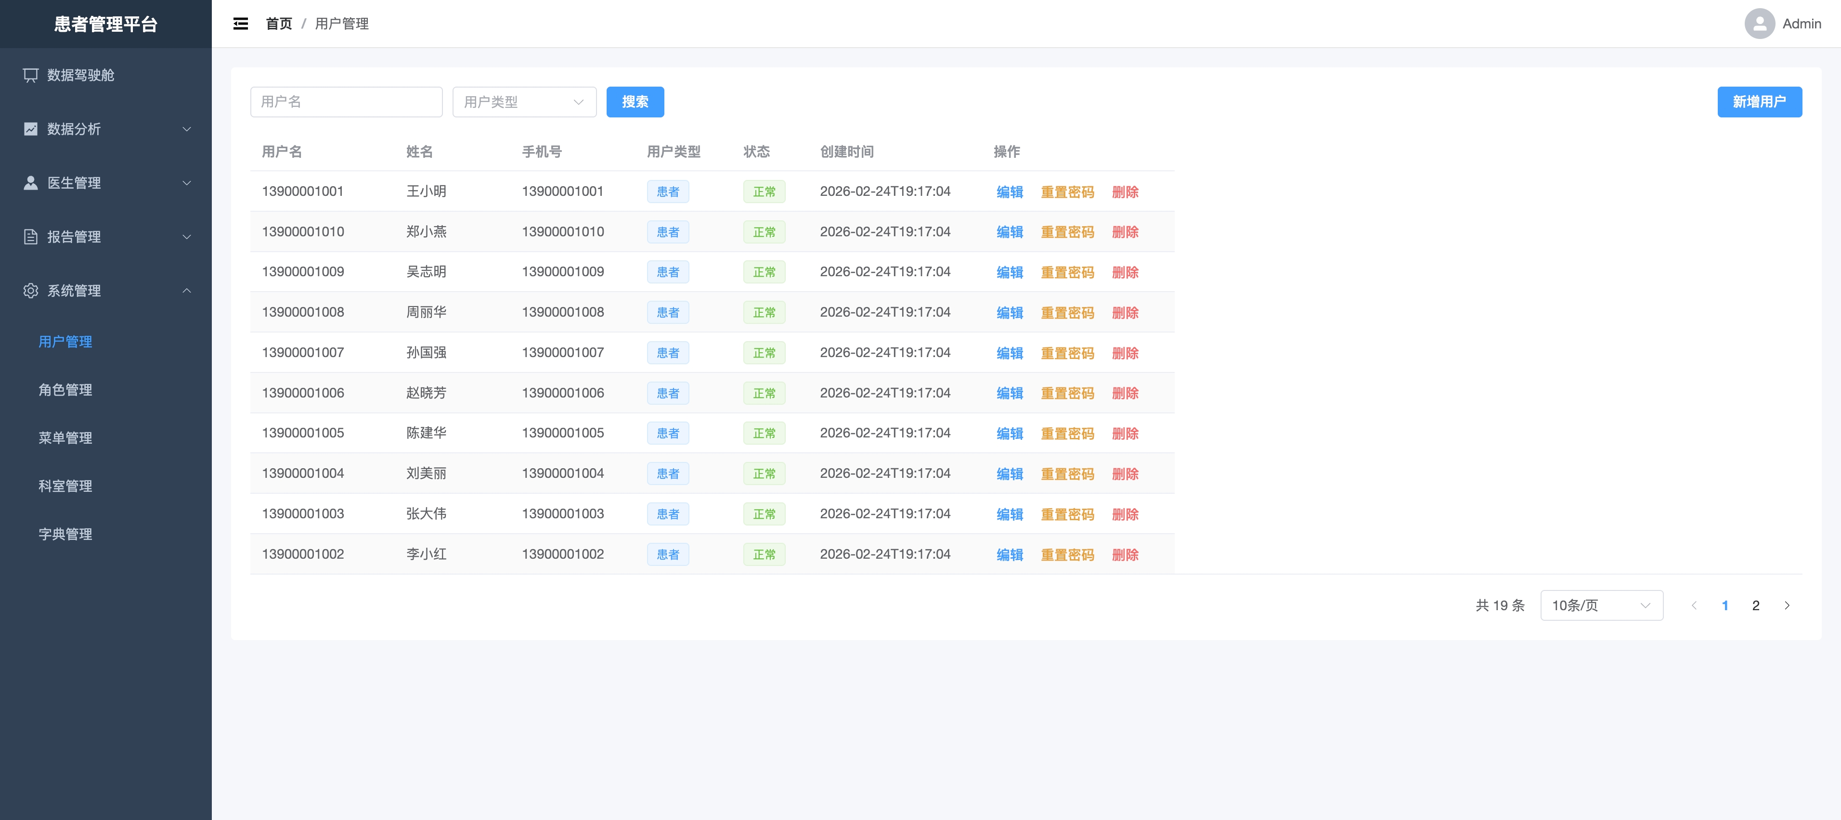Delete user 张大伟
Screen dimensions: 1841x820
click(1125, 514)
